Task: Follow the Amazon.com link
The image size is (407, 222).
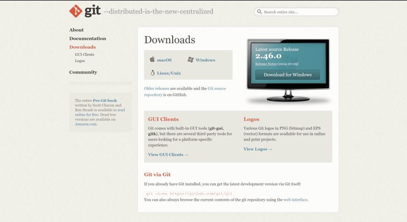Action: (x=85, y=124)
